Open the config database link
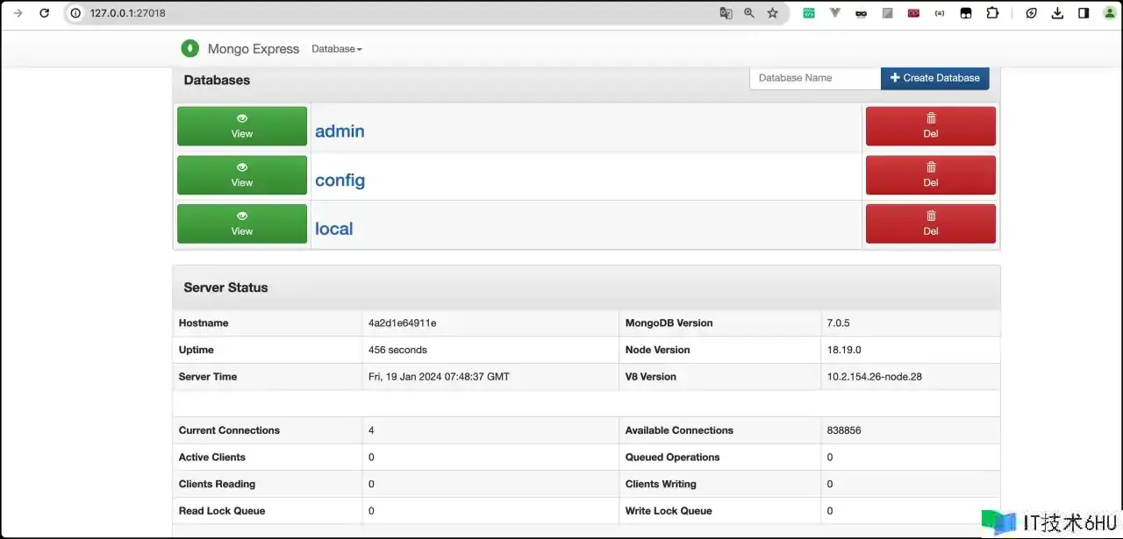1123x539 pixels. [340, 181]
